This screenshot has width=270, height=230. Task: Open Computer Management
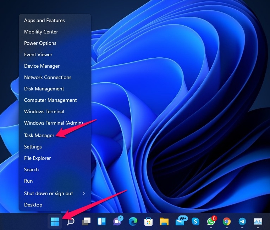[x=55, y=100]
